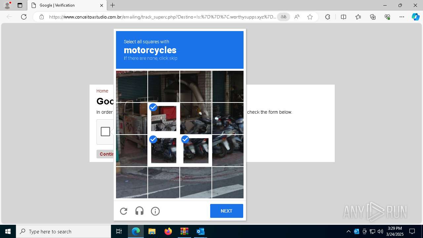This screenshot has height=238, width=423.
Task: Open the clock and date flyout
Action: point(395,231)
